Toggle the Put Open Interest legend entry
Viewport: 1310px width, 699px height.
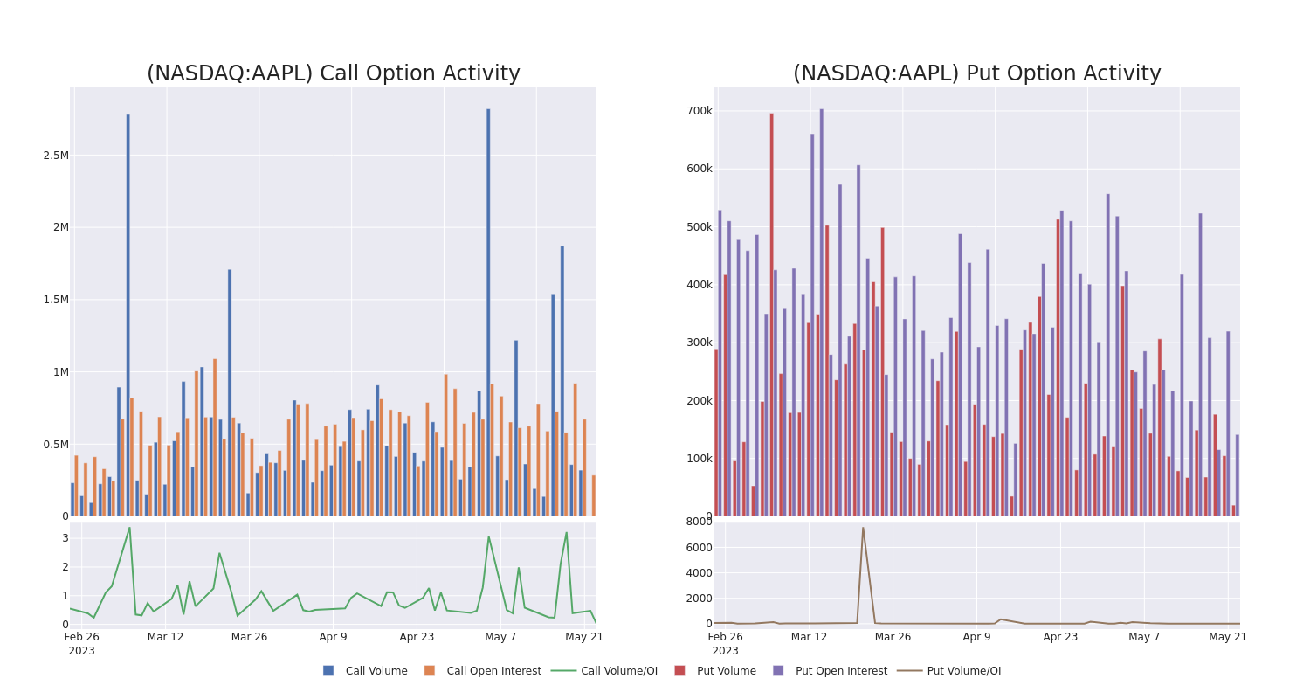830,671
